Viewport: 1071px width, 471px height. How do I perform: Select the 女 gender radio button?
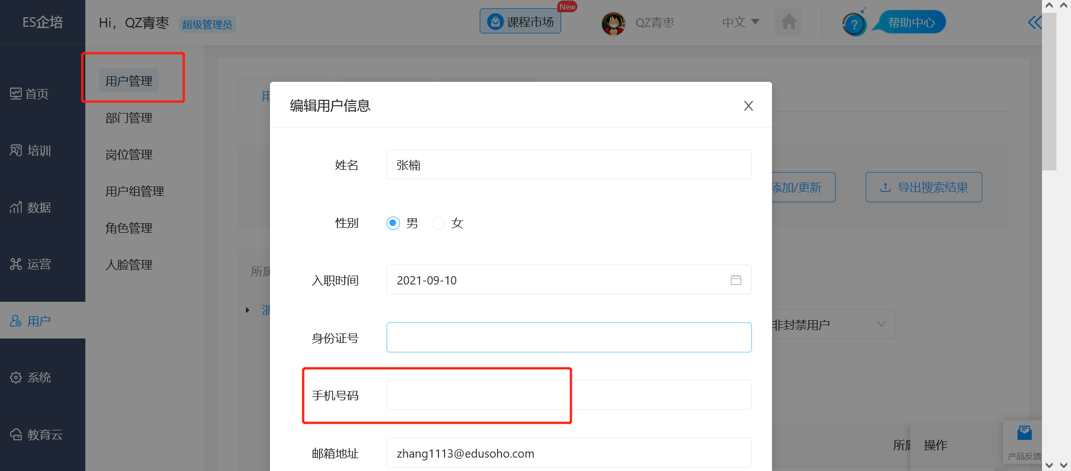point(439,223)
